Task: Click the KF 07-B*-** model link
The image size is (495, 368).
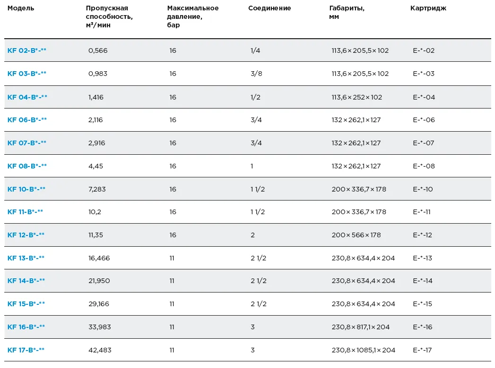Action: [27, 143]
